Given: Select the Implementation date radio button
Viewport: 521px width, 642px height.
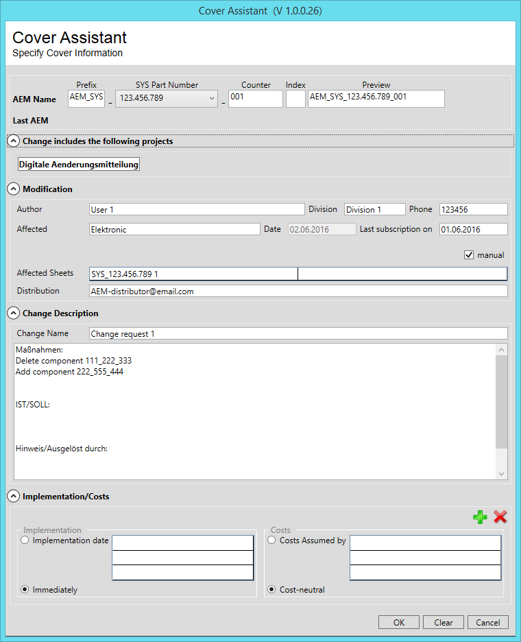Looking at the screenshot, I should tap(25, 540).
